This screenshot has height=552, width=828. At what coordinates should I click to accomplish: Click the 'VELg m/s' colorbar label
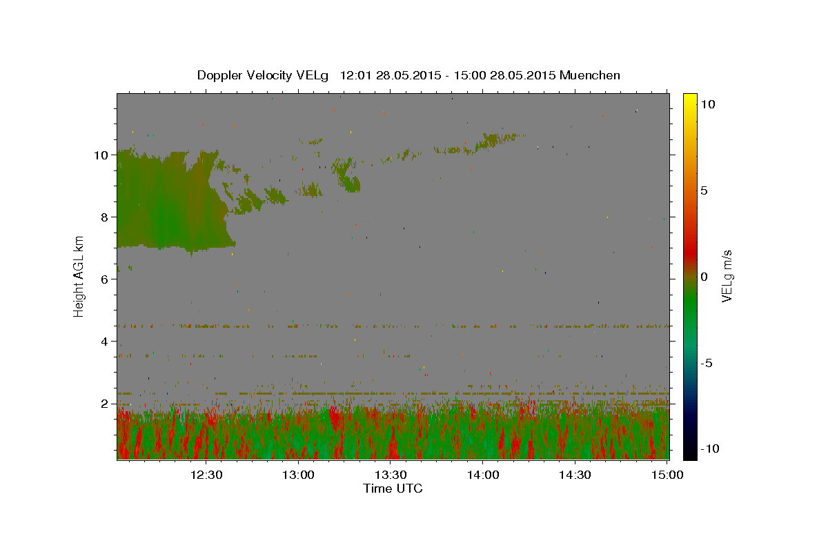click(x=727, y=276)
